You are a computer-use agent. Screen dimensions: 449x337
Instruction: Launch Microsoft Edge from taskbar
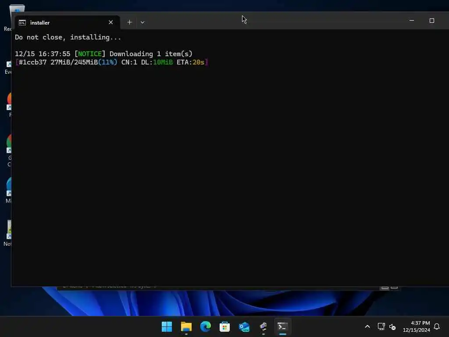(x=205, y=326)
